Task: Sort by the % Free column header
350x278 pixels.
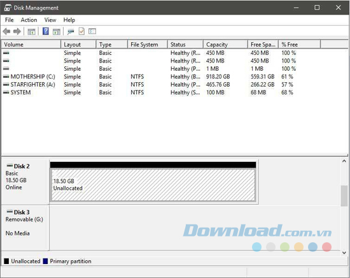Action: click(x=300, y=45)
